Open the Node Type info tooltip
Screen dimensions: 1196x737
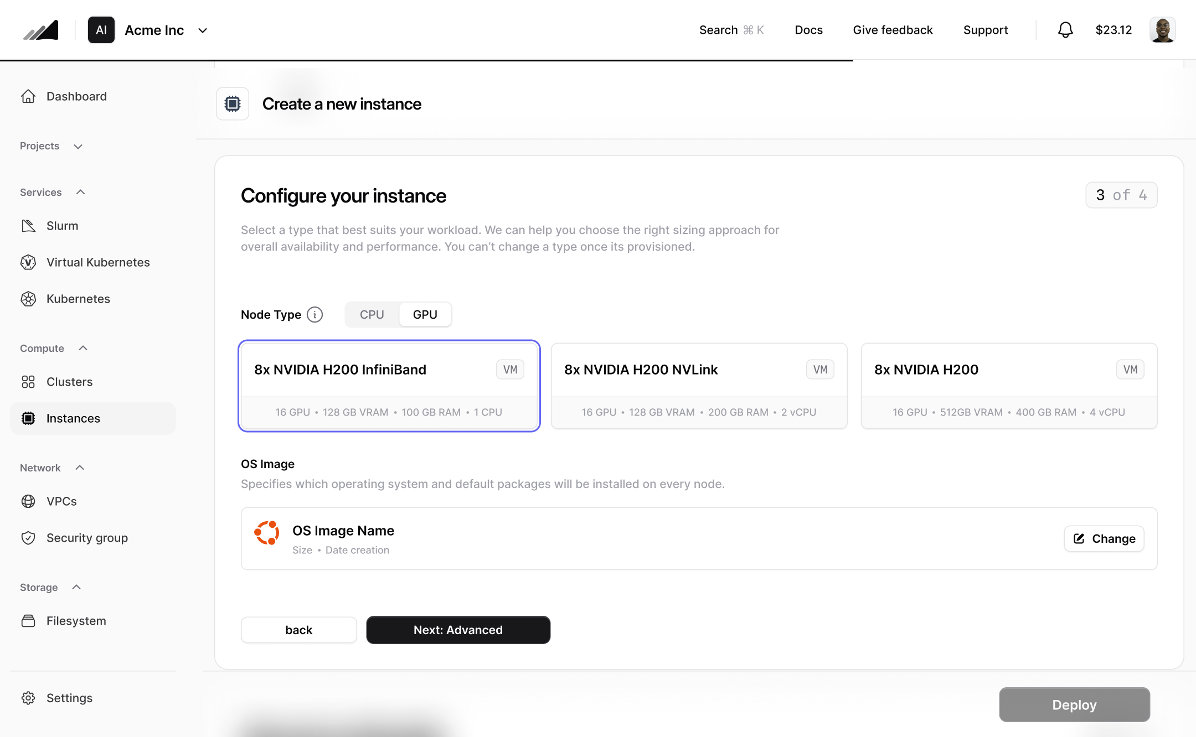click(315, 314)
